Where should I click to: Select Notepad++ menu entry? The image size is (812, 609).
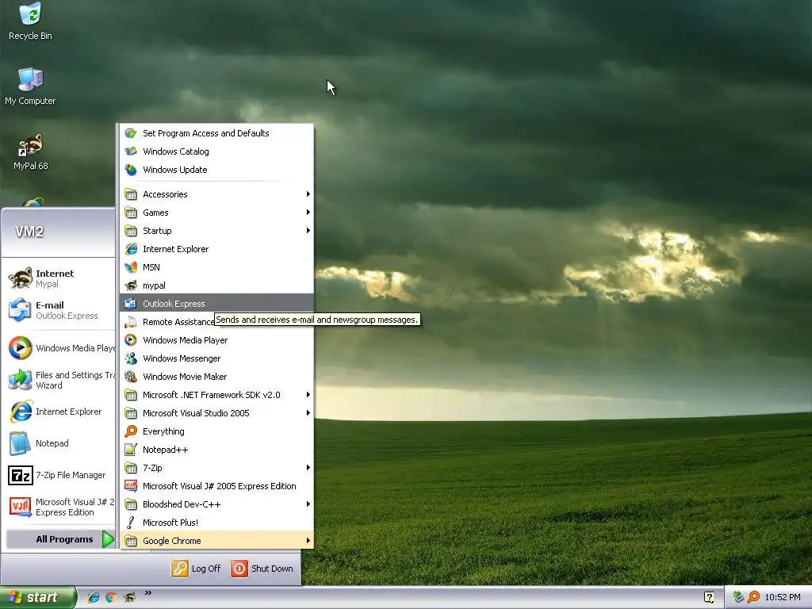[216, 450]
